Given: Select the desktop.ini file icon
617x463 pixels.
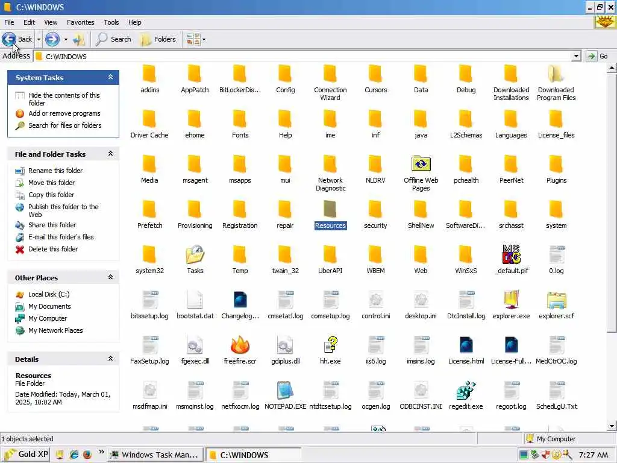Looking at the screenshot, I should point(421,299).
